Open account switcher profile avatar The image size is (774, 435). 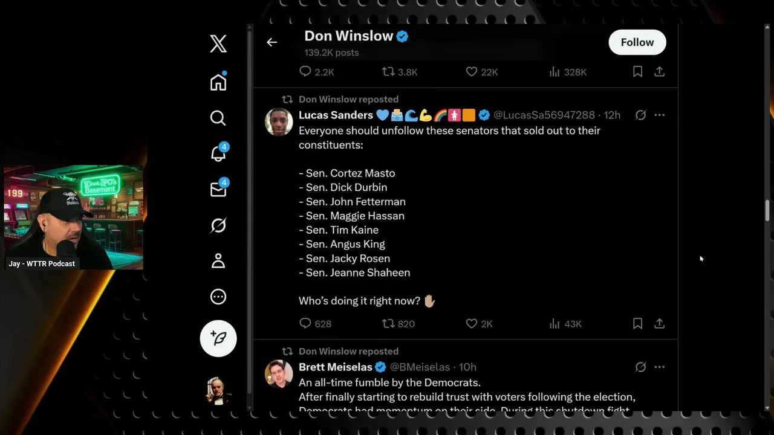pyautogui.click(x=218, y=390)
